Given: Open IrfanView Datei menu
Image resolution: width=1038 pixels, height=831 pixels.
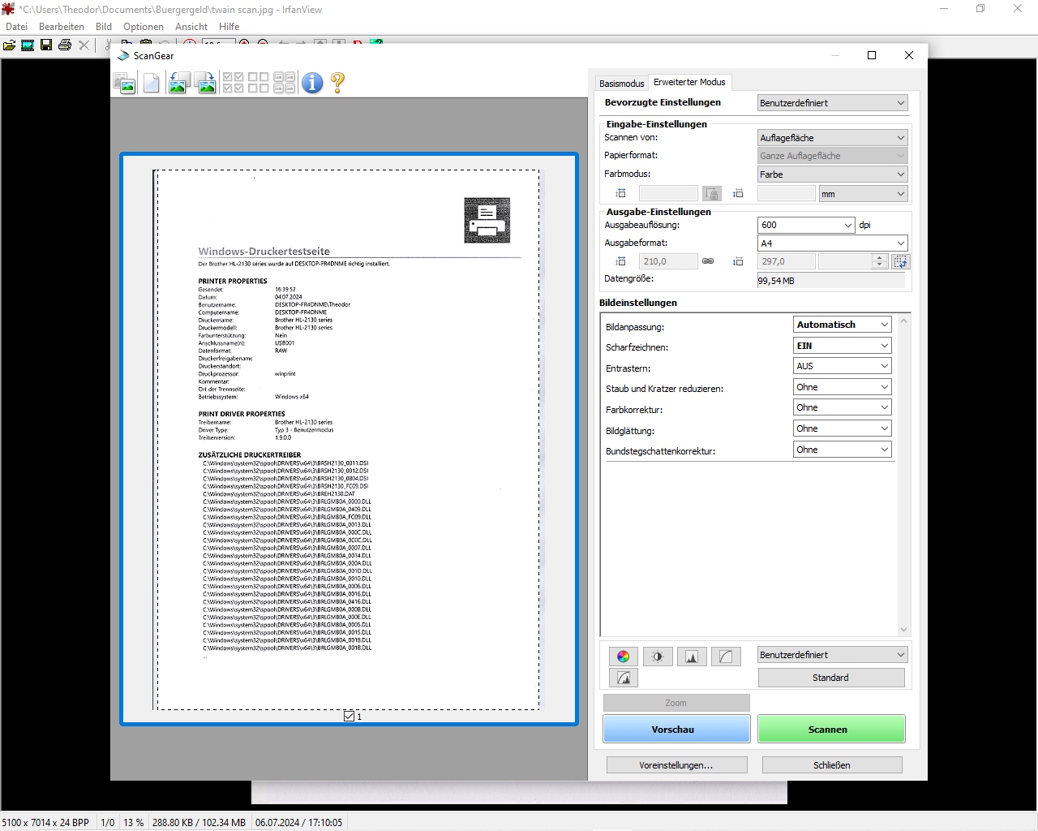Looking at the screenshot, I should coord(16,27).
